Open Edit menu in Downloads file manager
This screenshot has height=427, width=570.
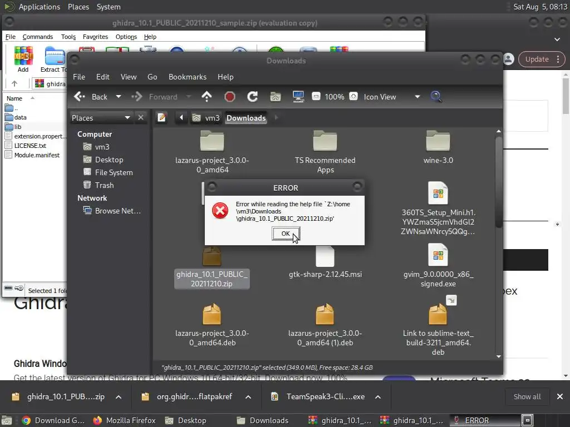tap(102, 77)
